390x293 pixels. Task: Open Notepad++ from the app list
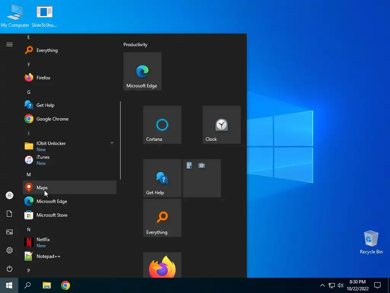pyautogui.click(x=70, y=256)
